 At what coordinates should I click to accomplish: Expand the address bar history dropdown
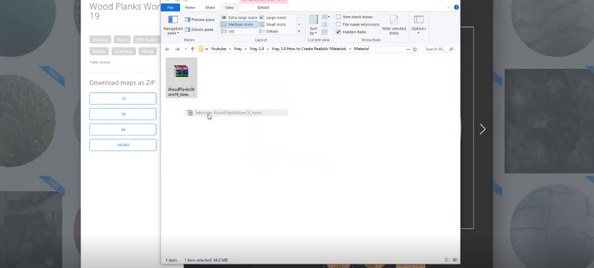[x=408, y=49]
